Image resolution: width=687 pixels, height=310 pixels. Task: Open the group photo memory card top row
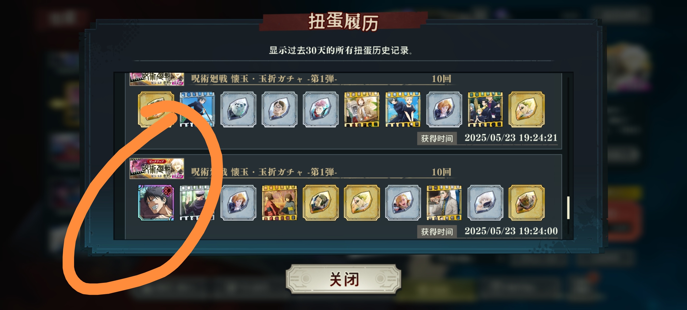[x=485, y=109]
